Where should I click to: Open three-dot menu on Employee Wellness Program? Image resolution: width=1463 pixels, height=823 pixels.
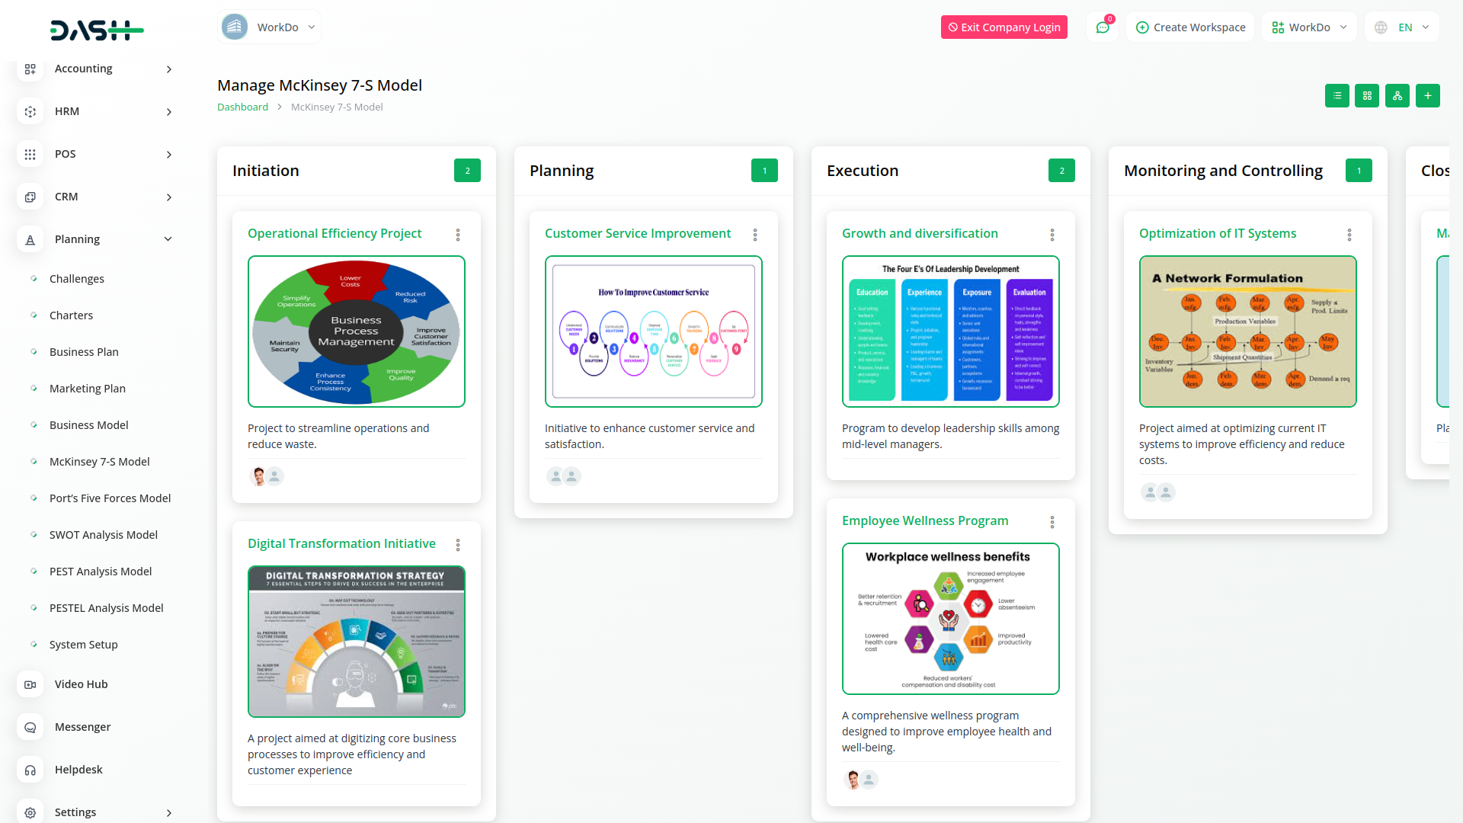pyautogui.click(x=1052, y=522)
